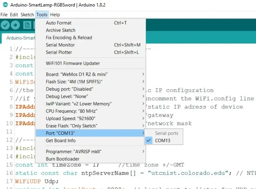Select the Arduino-SmartLamp sketch tab
256x189 pixels.
coord(18,38)
